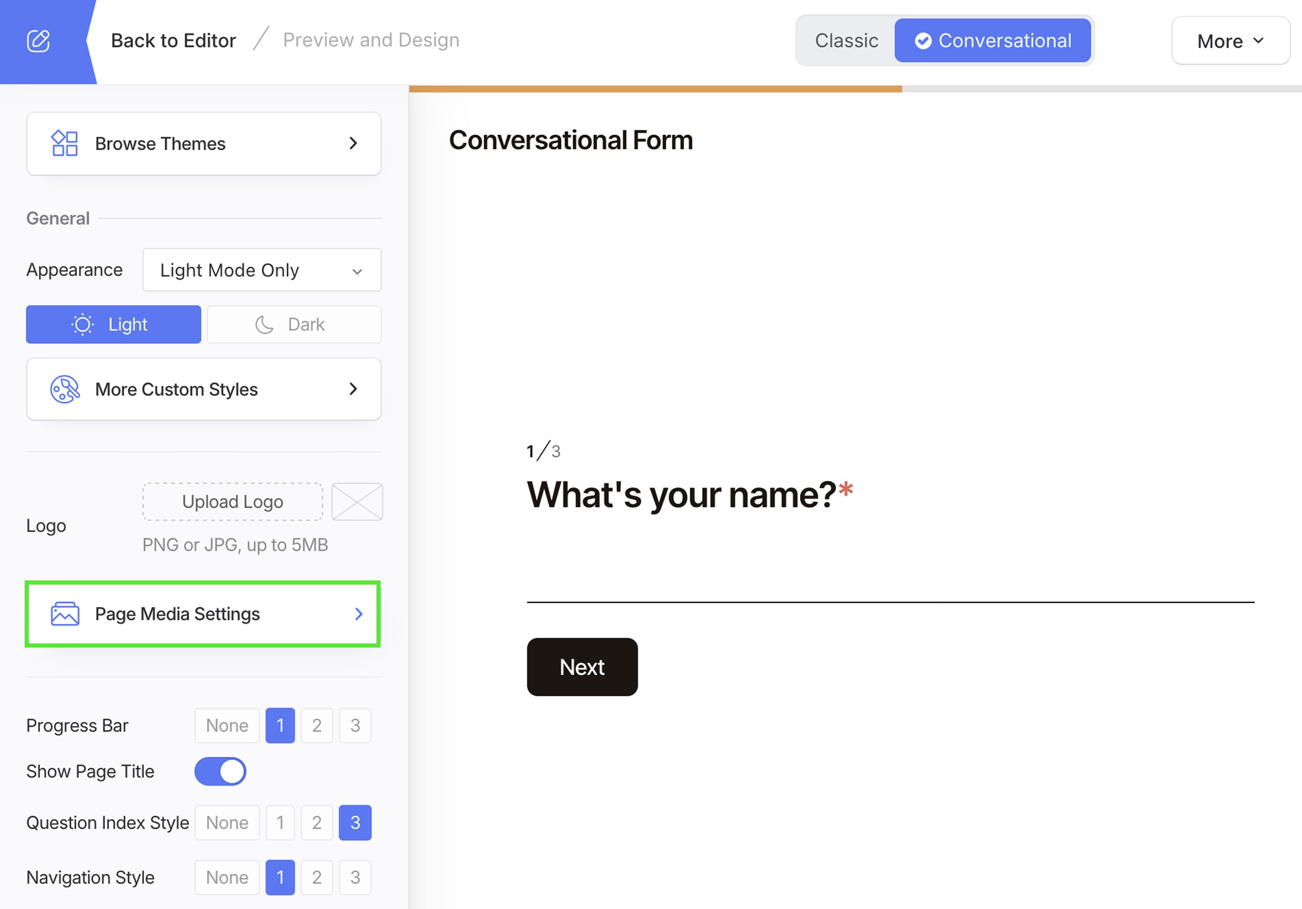Click the edit pencil logo icon
Image resolution: width=1302 pixels, height=909 pixels.
coord(38,41)
